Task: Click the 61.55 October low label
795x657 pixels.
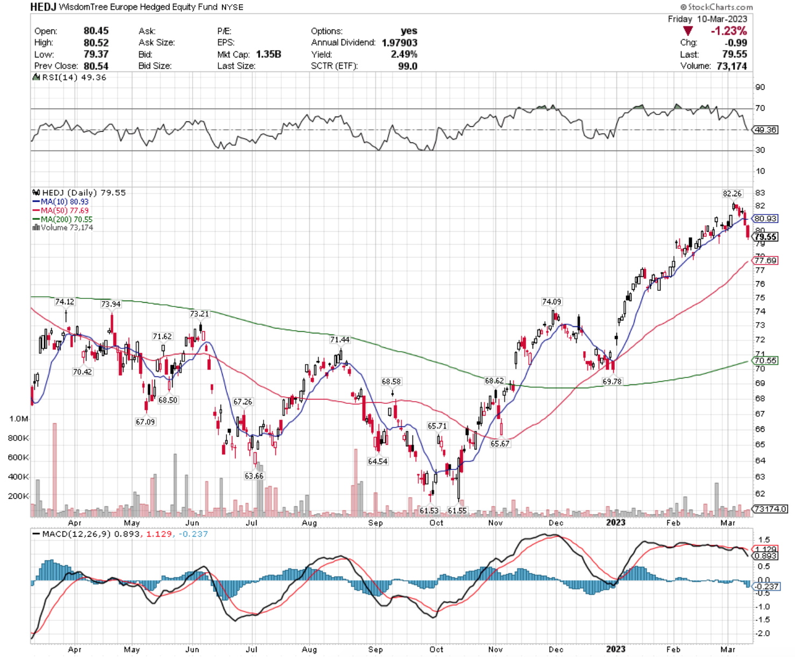Action: 457,511
